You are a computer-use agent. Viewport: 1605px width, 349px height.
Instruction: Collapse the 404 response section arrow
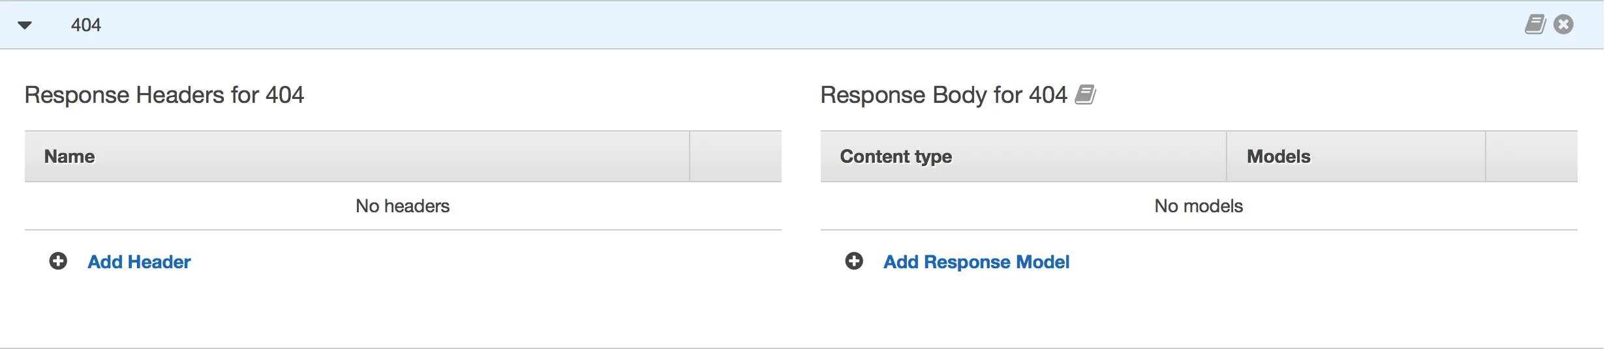[x=25, y=25]
